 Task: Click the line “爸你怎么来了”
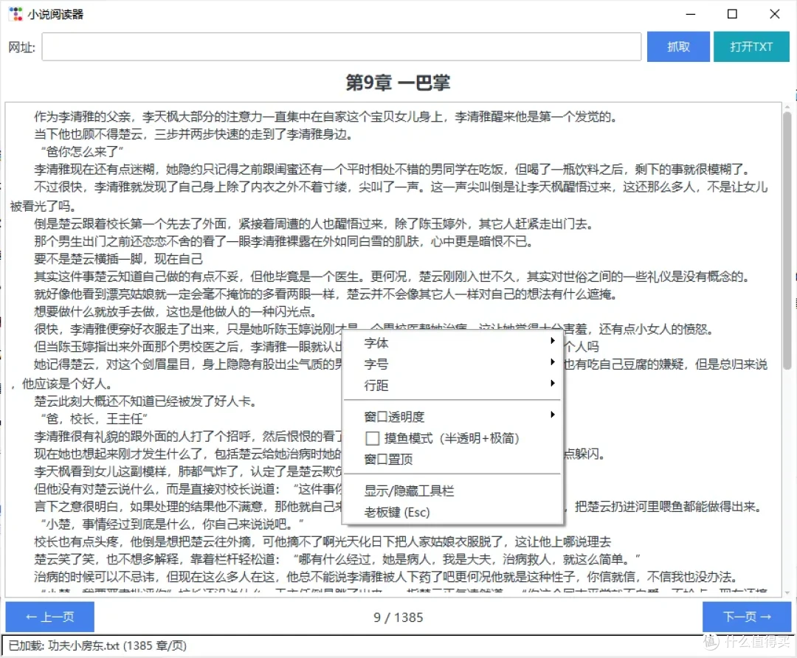coord(82,151)
